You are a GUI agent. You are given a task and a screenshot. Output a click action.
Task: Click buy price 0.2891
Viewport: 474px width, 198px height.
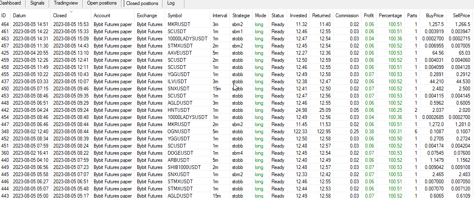437,74
